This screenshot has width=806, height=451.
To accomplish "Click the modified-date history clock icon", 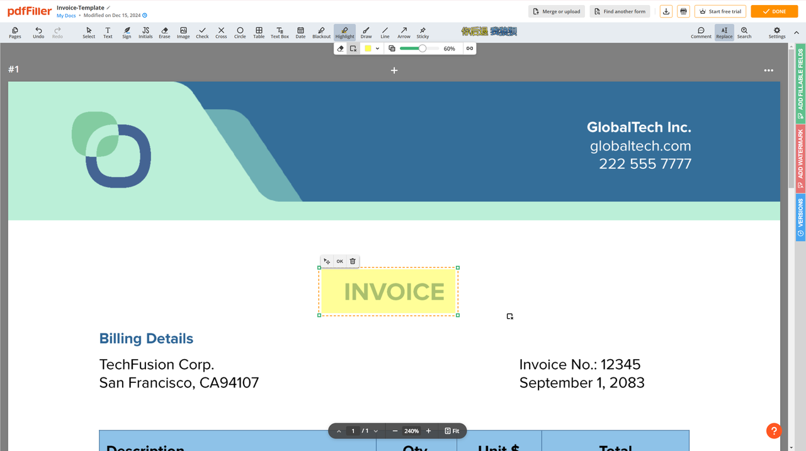I will (145, 16).
